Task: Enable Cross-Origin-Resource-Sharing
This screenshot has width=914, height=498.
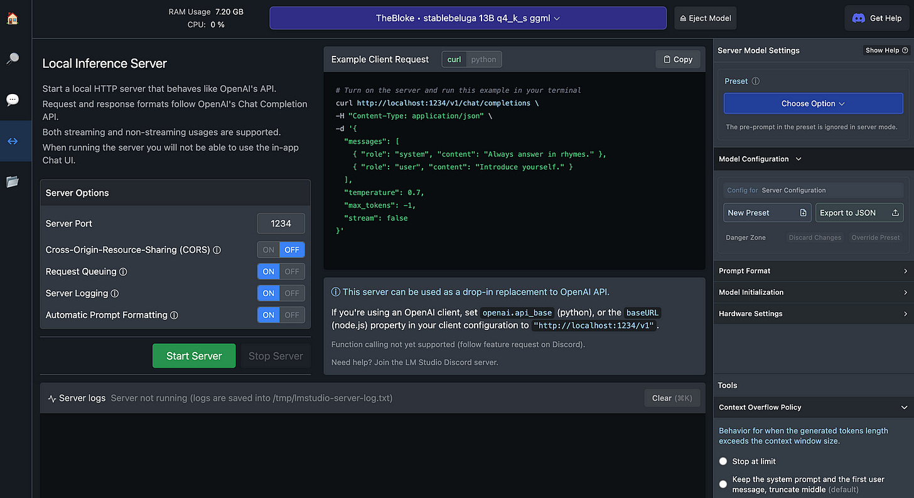Action: click(x=269, y=249)
